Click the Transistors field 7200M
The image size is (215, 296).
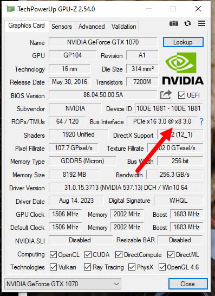[x=142, y=82]
